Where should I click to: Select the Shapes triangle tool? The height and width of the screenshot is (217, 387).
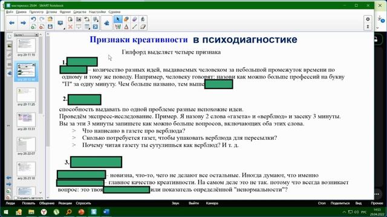click(x=126, y=27)
